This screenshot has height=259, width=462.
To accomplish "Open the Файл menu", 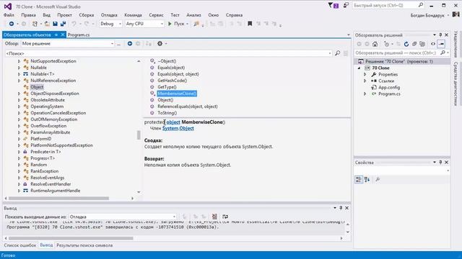I will click(x=9, y=14).
